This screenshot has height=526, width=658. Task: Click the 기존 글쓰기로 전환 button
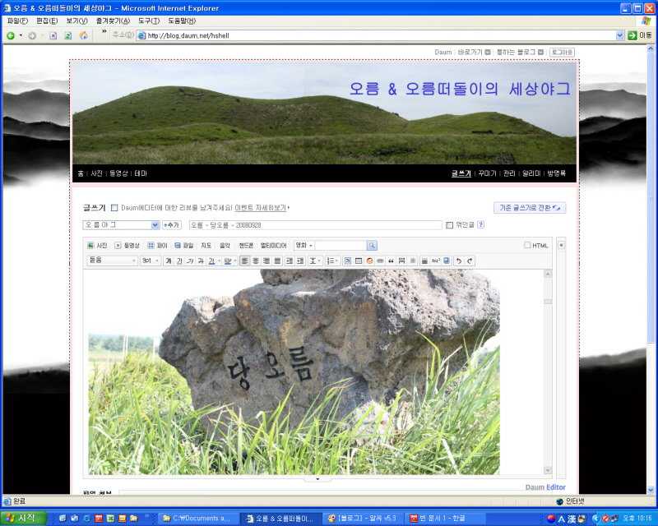point(530,208)
